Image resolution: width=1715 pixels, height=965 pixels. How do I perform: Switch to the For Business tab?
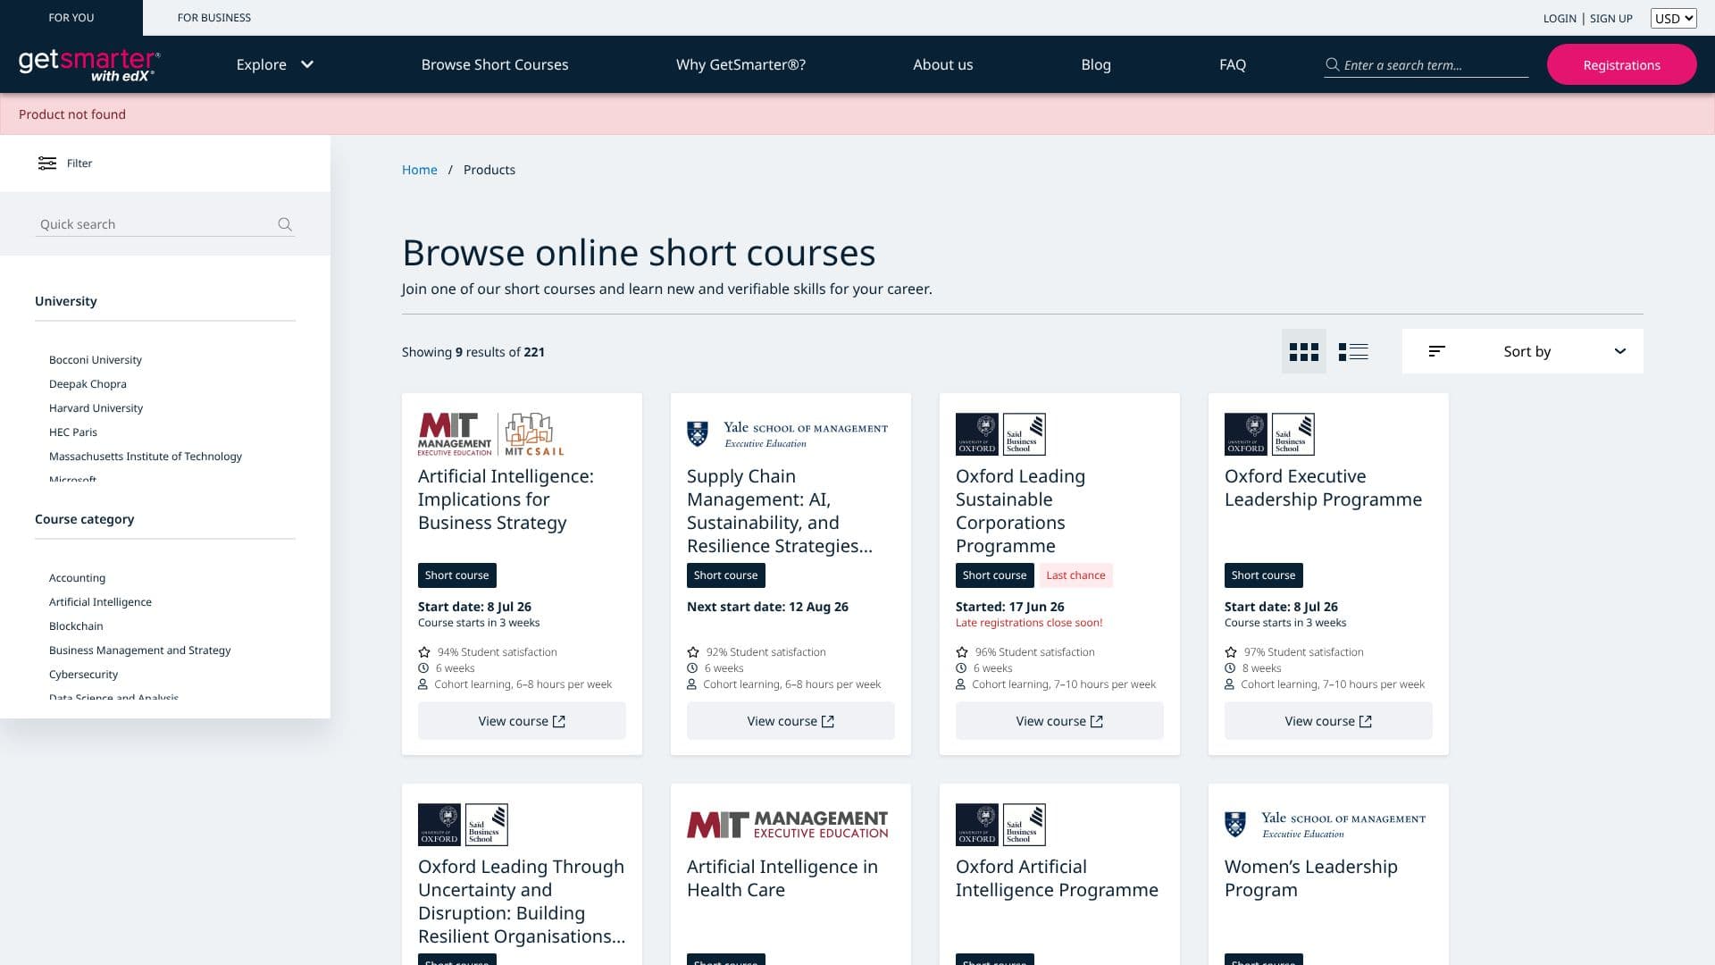214,18
